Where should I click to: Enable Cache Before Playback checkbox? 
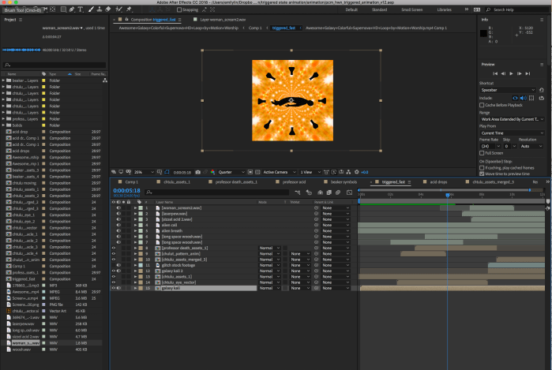pos(482,105)
